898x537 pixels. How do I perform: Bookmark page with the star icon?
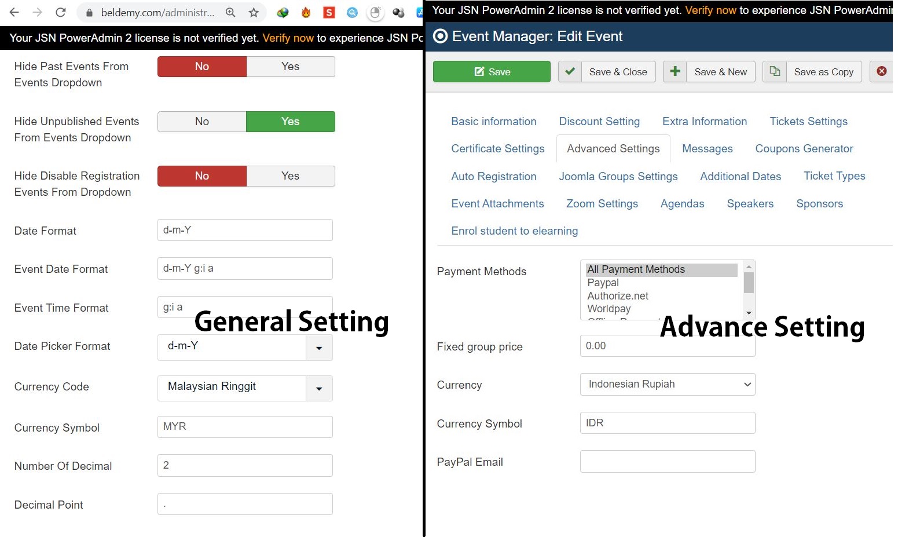click(254, 12)
